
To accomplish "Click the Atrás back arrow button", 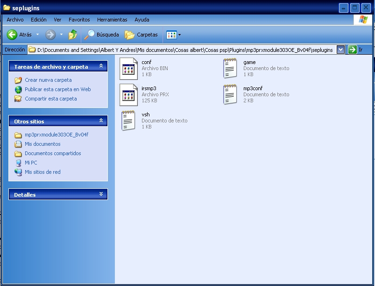I will point(13,35).
